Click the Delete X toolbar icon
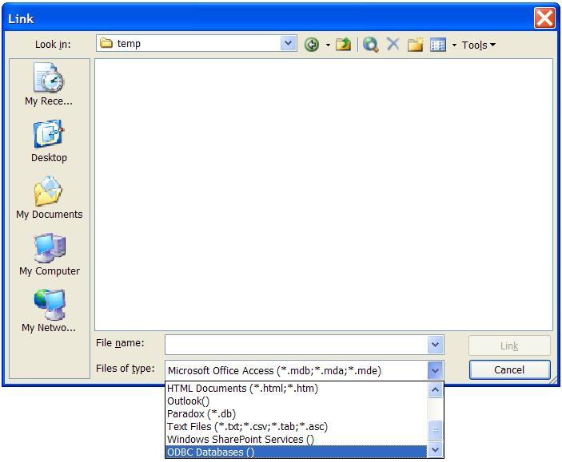Viewport: 562px width, 462px height. click(x=393, y=45)
